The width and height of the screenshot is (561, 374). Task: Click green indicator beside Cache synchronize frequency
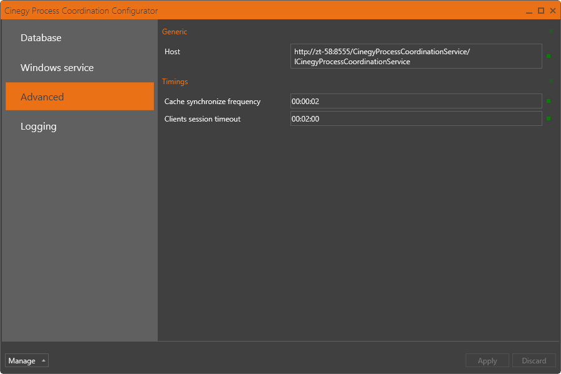coord(549,101)
